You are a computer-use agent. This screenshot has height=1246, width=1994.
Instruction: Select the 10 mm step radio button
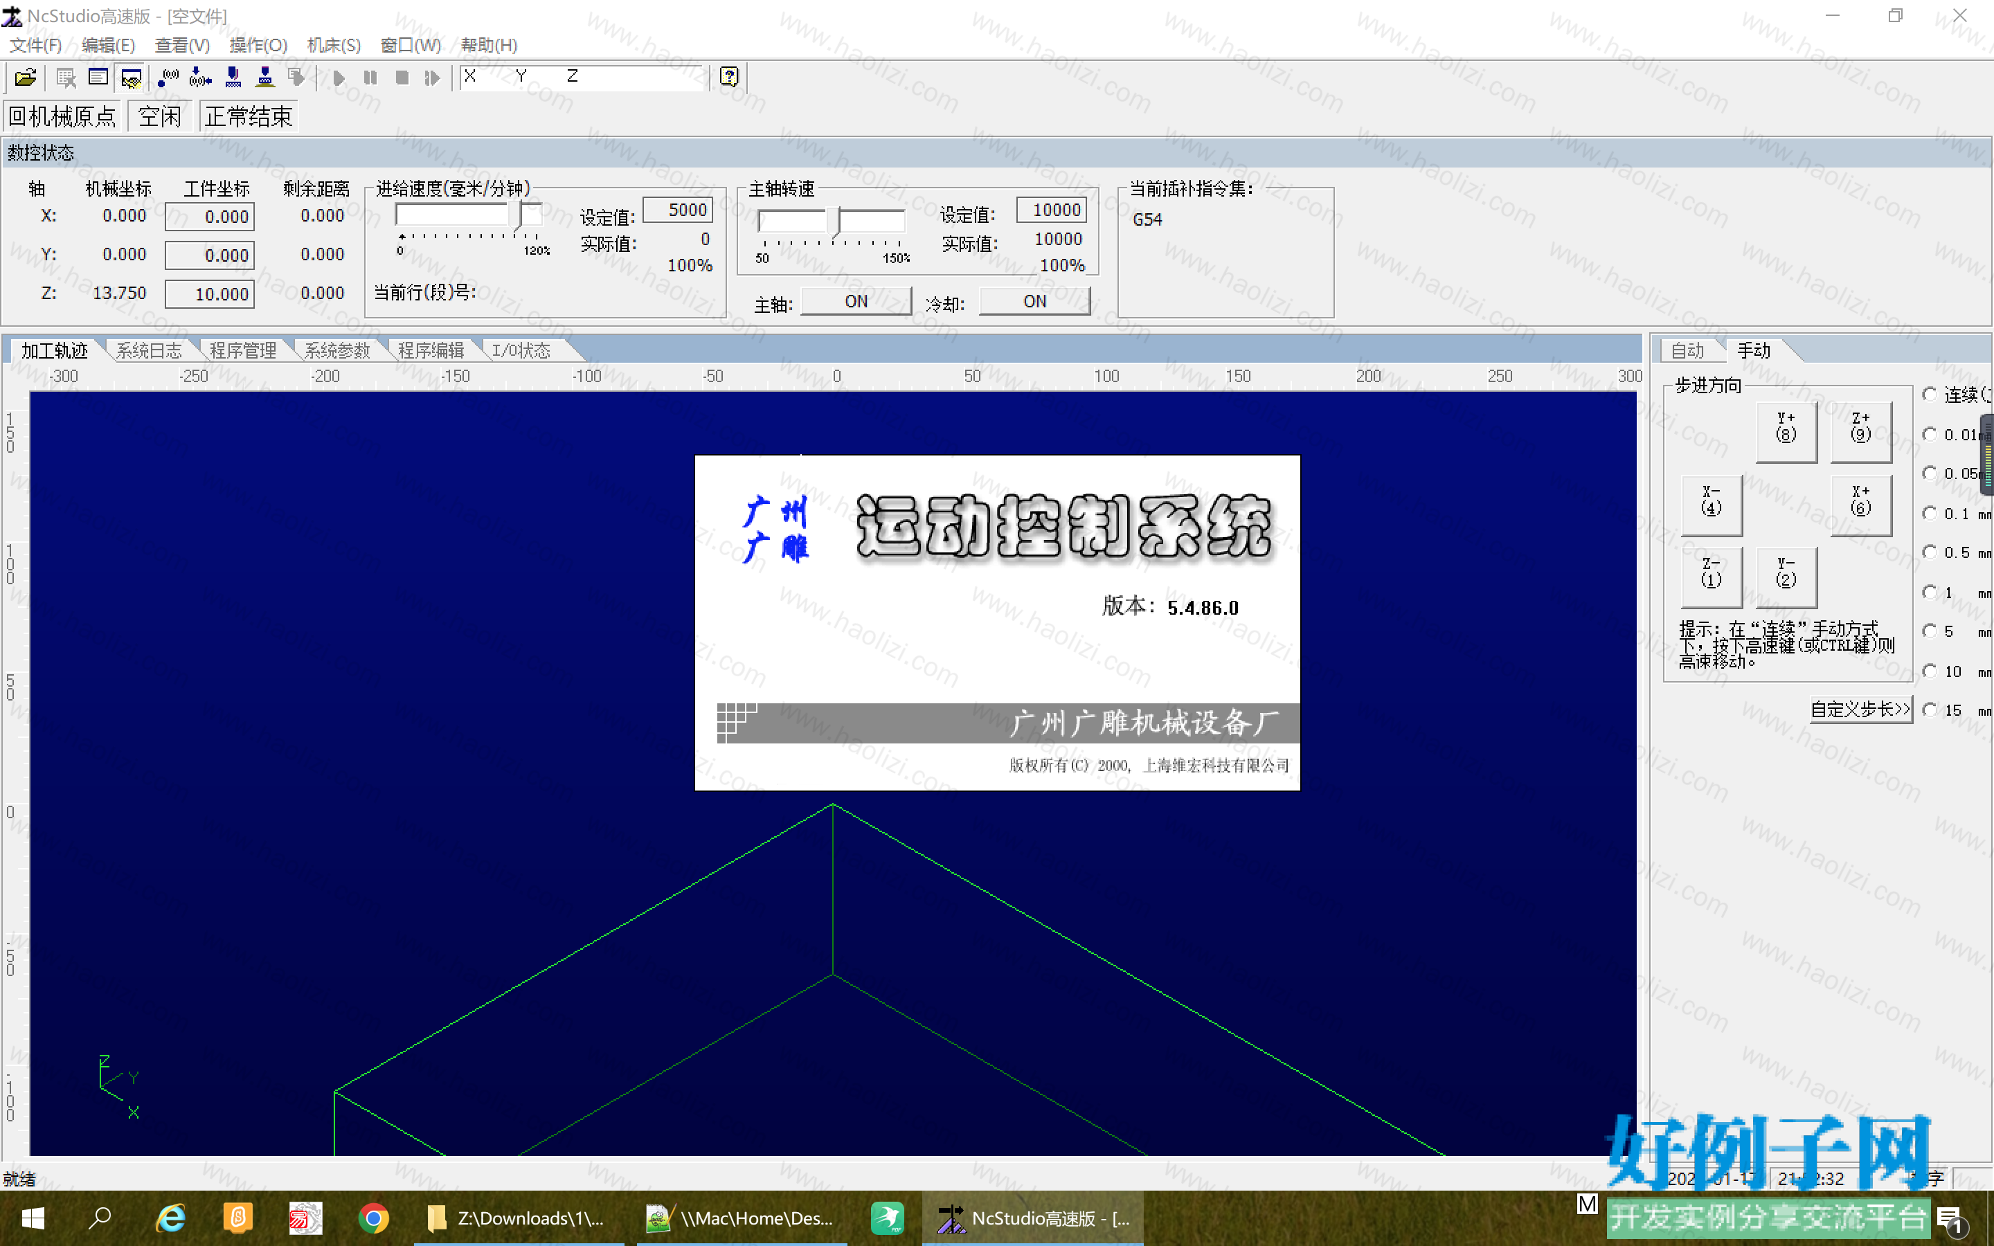coord(1930,671)
